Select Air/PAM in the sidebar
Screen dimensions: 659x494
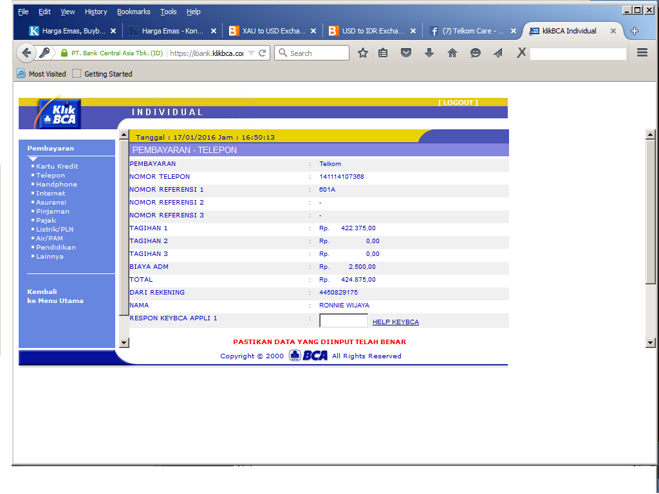click(x=49, y=238)
